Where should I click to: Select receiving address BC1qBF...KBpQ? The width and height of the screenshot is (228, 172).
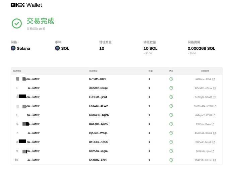pos(99,124)
